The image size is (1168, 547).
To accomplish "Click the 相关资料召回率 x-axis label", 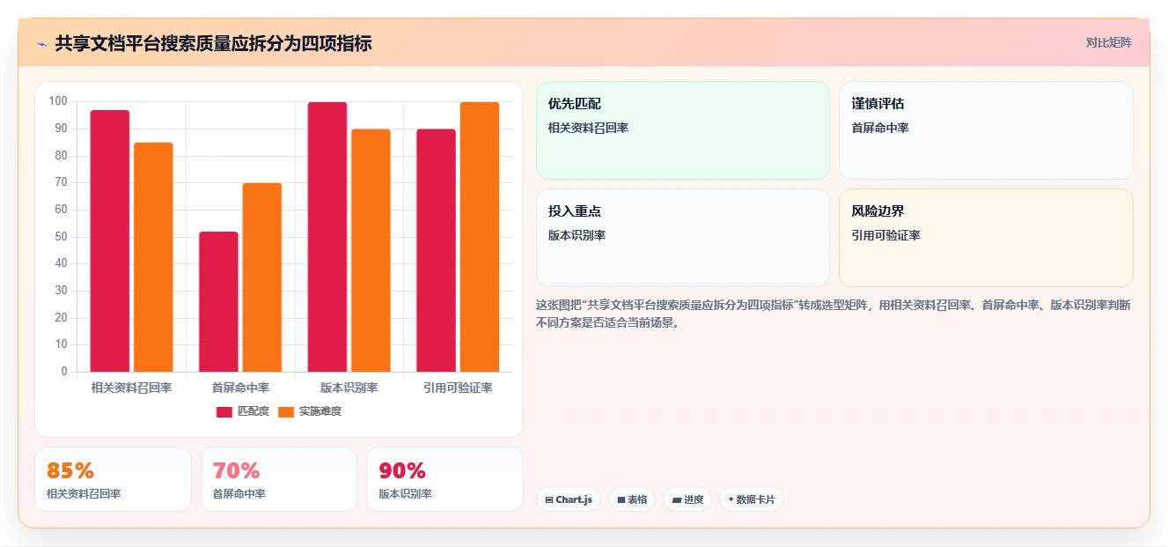I will (132, 388).
